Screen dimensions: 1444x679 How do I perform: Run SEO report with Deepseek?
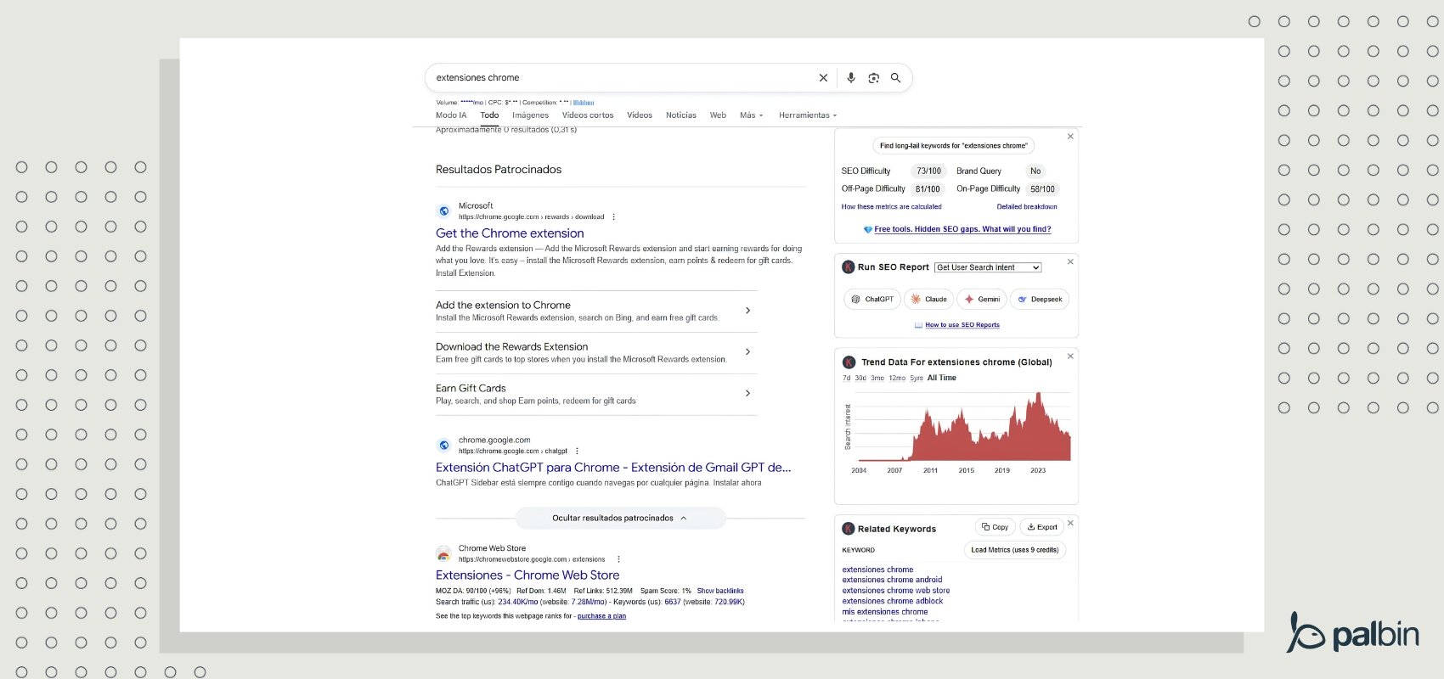[1040, 300]
